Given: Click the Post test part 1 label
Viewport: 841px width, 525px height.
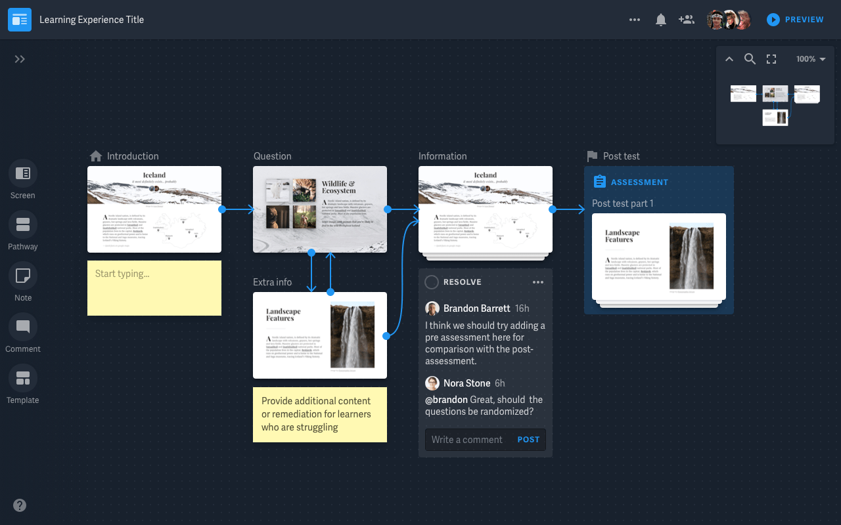Looking at the screenshot, I should click(623, 203).
